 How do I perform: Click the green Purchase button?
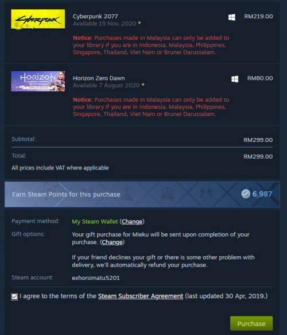[251, 324]
